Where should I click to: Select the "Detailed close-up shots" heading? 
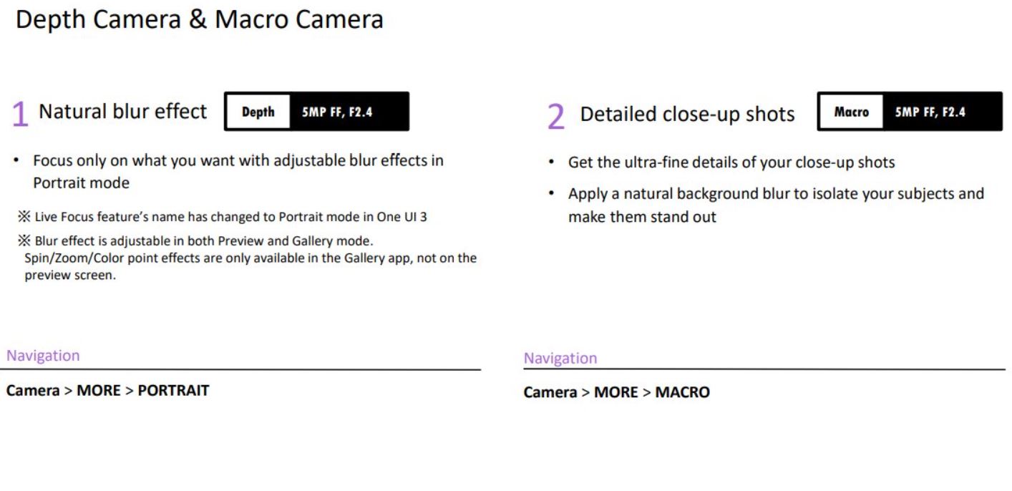coord(687,114)
